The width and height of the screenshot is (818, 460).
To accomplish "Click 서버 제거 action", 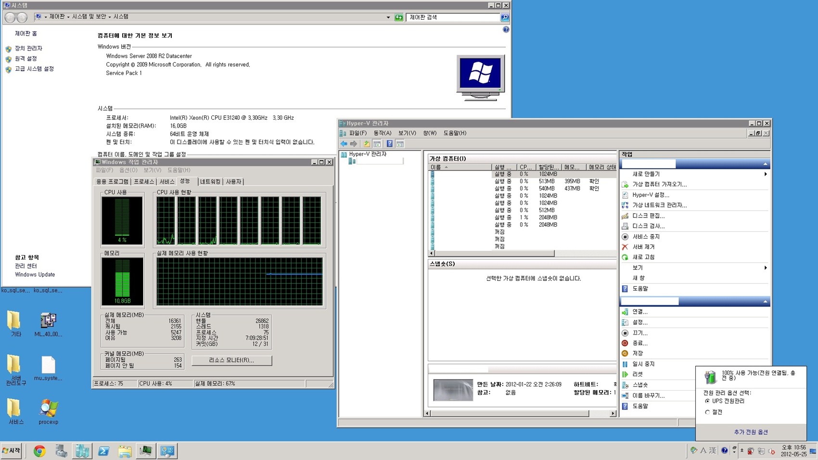I will [x=643, y=247].
